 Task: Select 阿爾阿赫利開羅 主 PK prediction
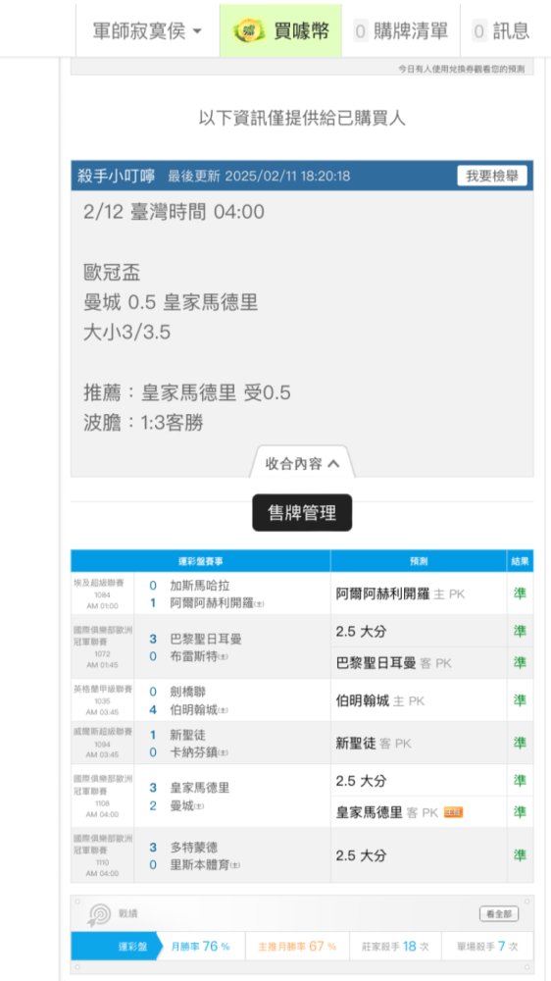coord(400,594)
